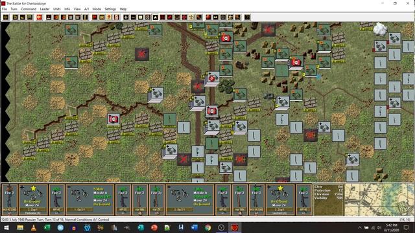Open the A/I menu
The height and width of the screenshot is (233, 415).
pos(86,9)
